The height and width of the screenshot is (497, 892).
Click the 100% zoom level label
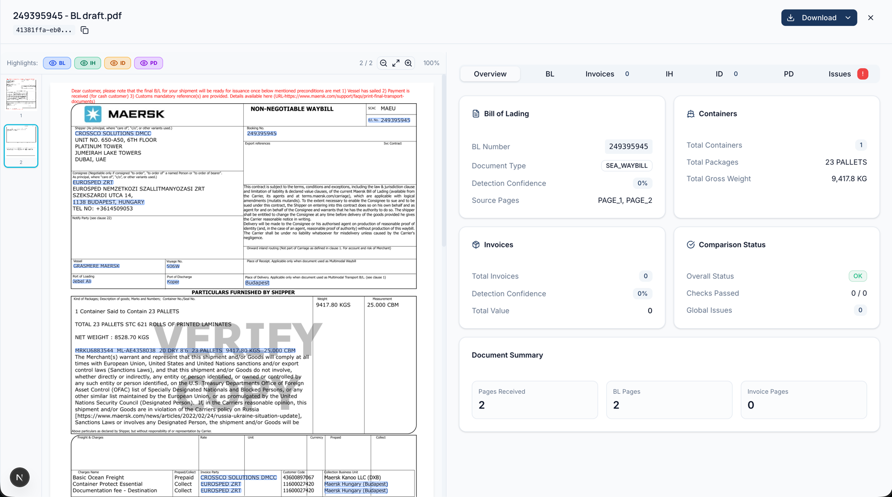click(431, 63)
